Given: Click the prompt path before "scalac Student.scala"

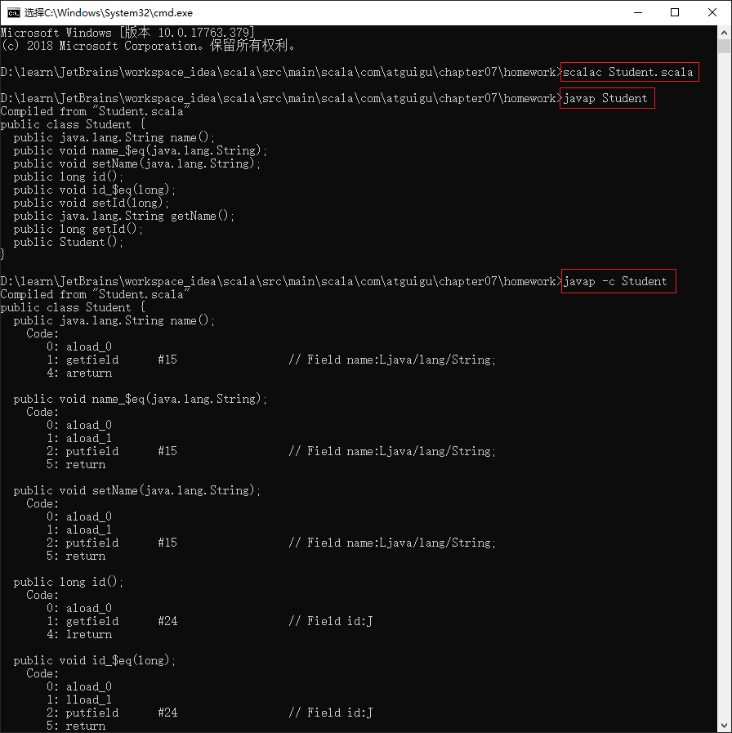Looking at the screenshot, I should click(x=280, y=72).
